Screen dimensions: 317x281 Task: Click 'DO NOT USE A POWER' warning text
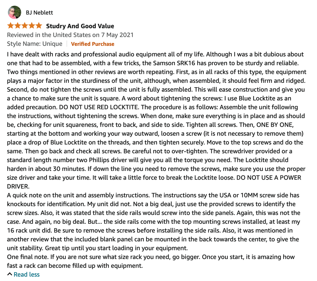[269, 178]
